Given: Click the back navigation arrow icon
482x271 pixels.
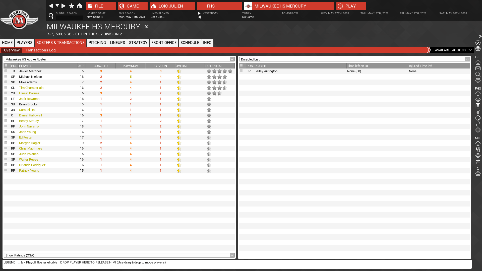Looking at the screenshot, I should [51, 6].
